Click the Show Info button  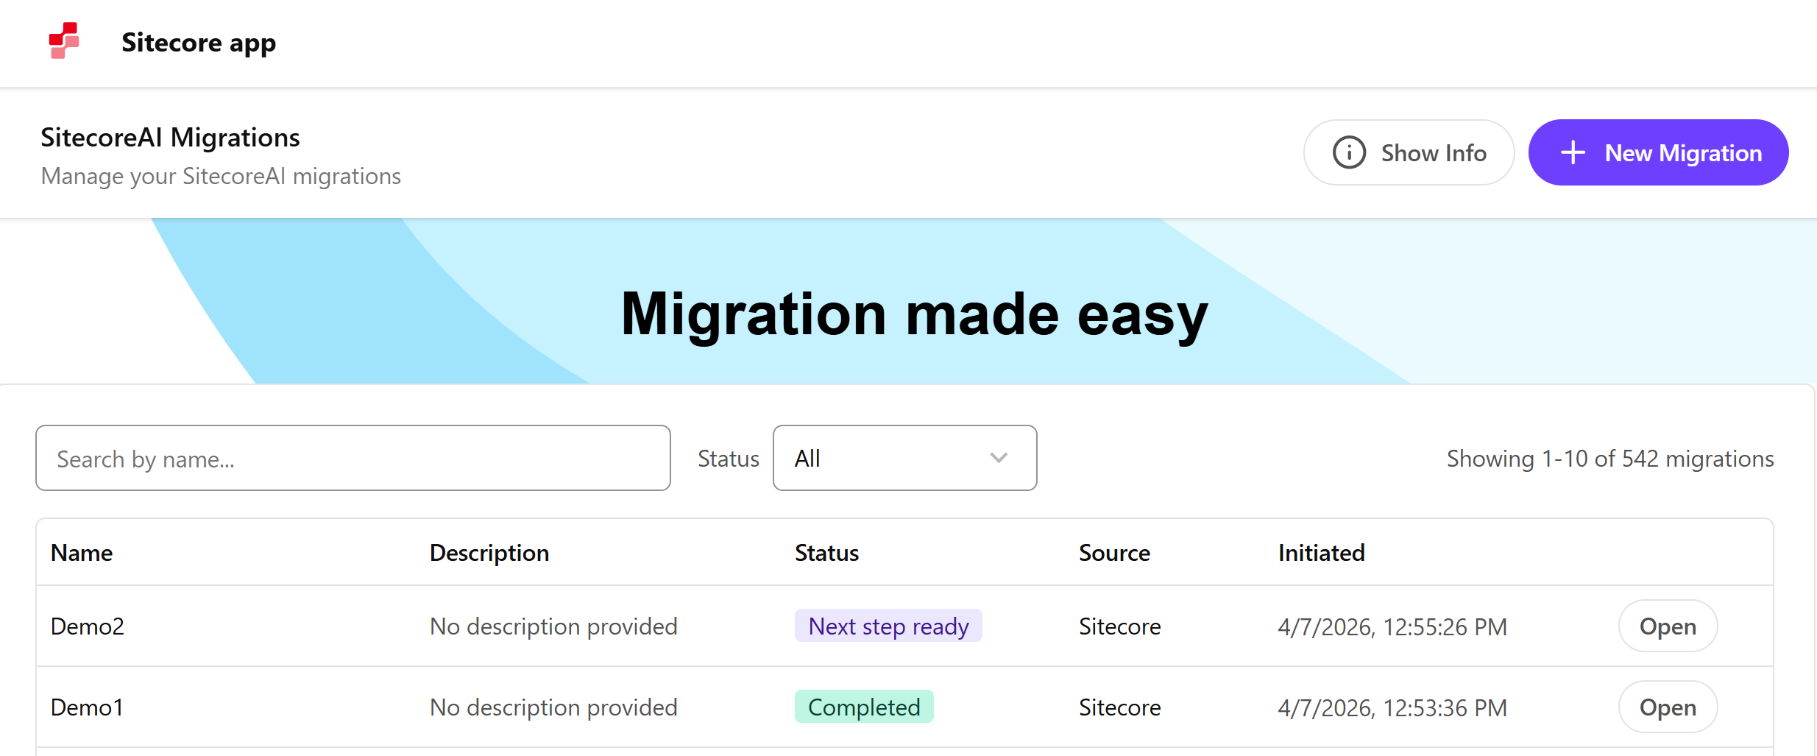pyautogui.click(x=1409, y=152)
